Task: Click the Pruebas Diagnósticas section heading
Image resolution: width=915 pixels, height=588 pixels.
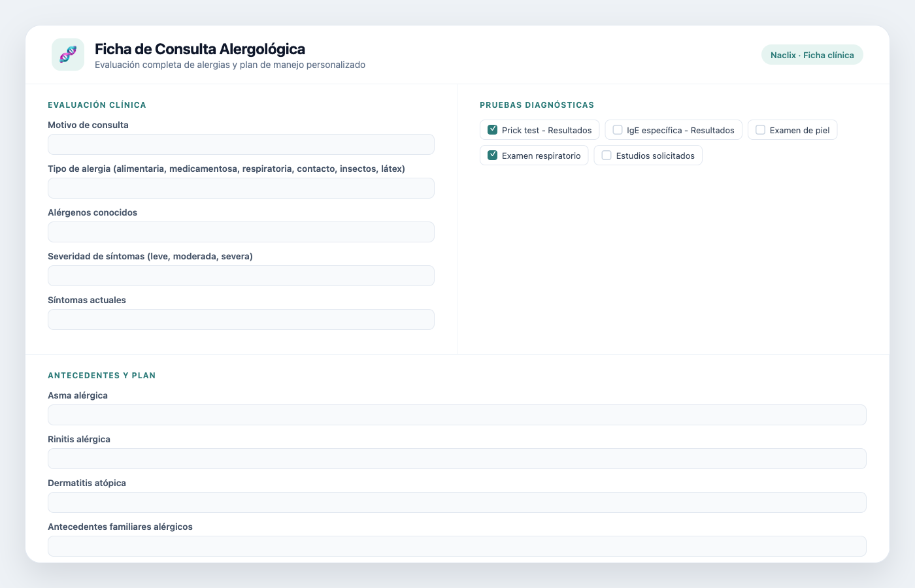Action: click(x=537, y=105)
